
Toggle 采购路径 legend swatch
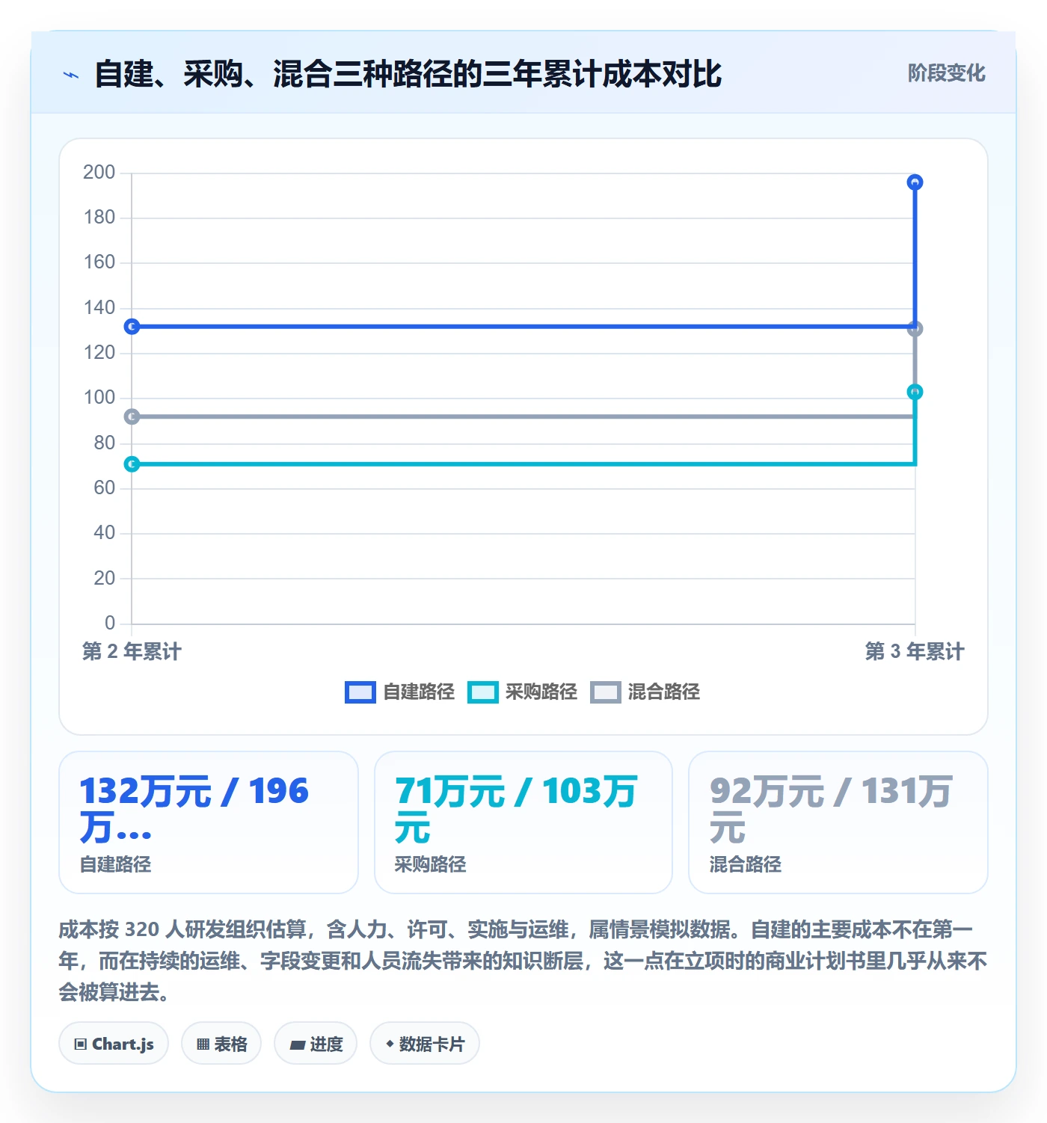point(483,692)
